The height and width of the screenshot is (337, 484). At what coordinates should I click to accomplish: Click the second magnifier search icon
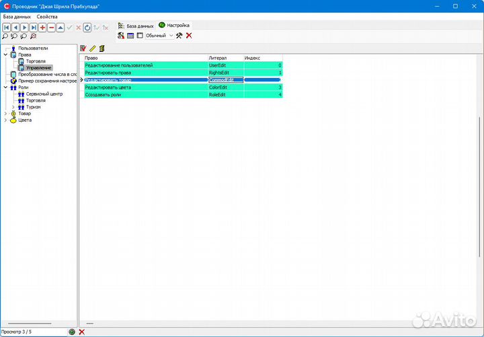tap(14, 36)
